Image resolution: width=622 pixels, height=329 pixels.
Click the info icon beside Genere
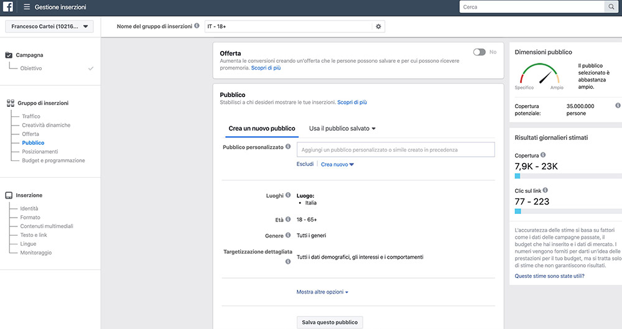[x=288, y=235]
